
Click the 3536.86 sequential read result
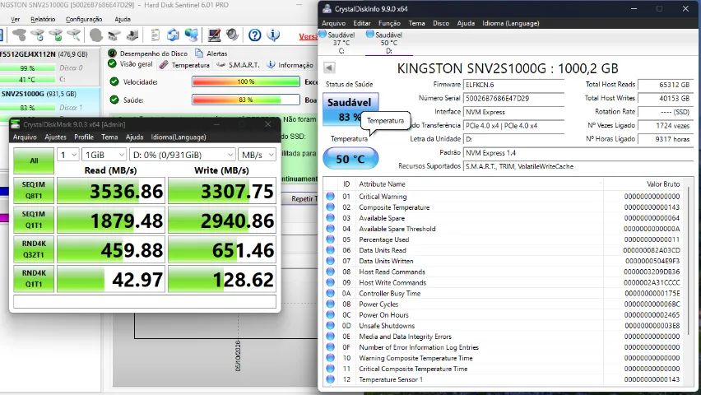tap(111, 191)
